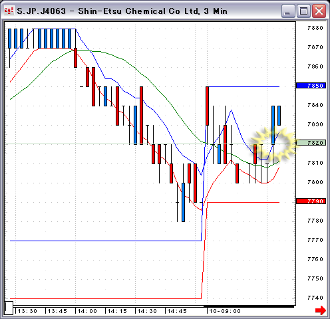
Task: Click the 7830 price axis label
Action: pyautogui.click(x=315, y=124)
